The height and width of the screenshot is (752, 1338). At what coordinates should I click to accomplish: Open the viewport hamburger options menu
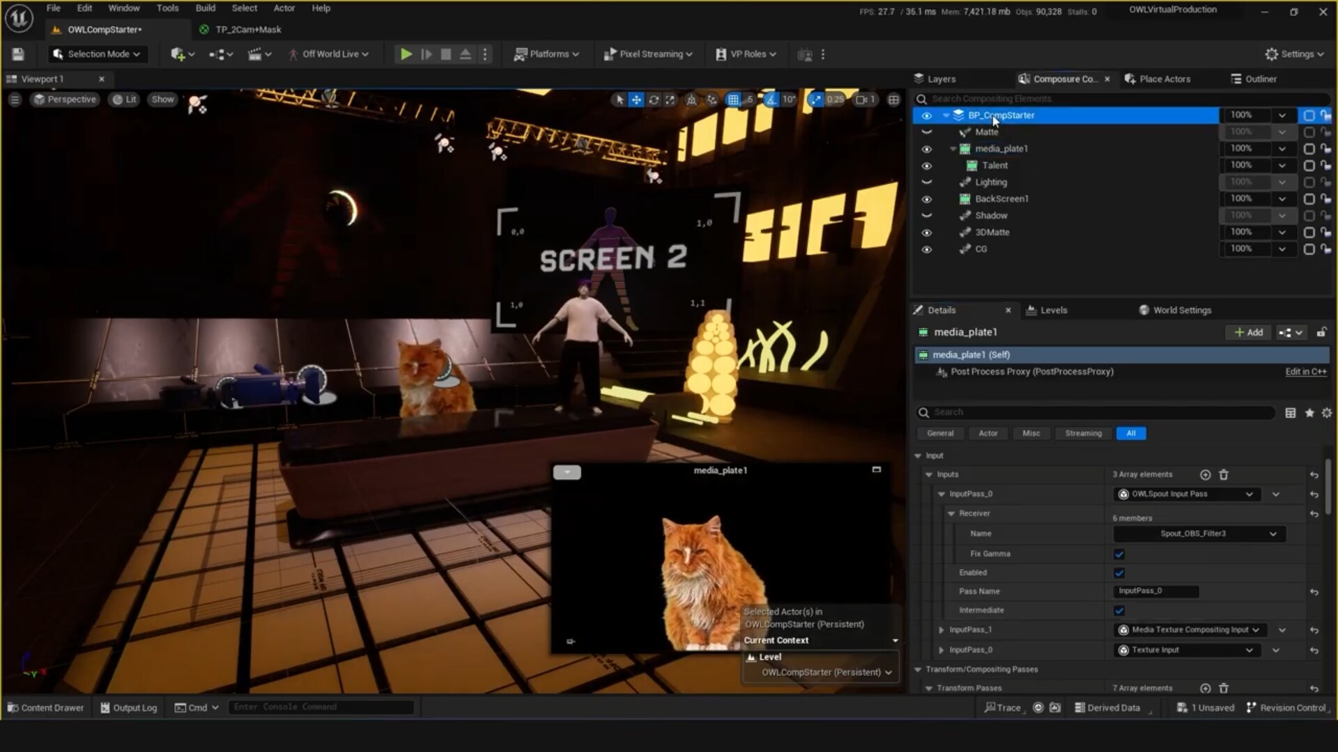click(x=15, y=100)
